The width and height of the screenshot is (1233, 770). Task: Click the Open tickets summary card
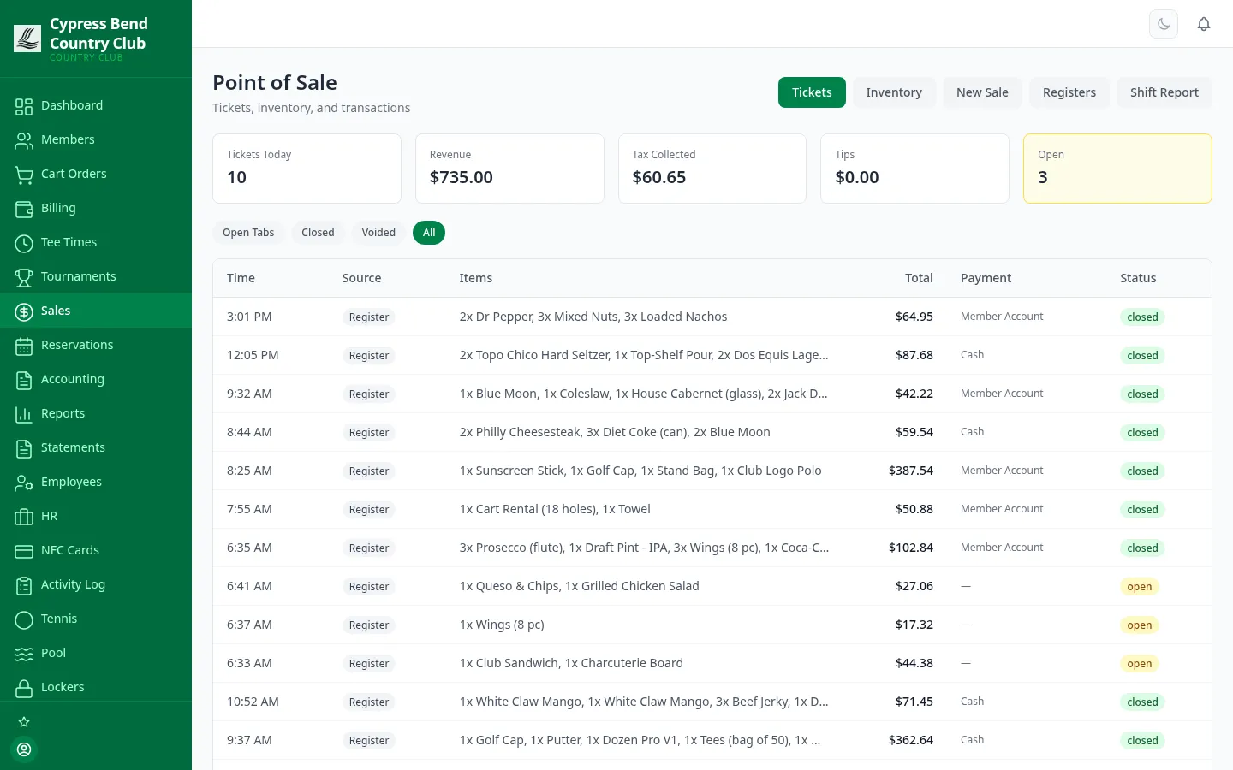pyautogui.click(x=1117, y=169)
